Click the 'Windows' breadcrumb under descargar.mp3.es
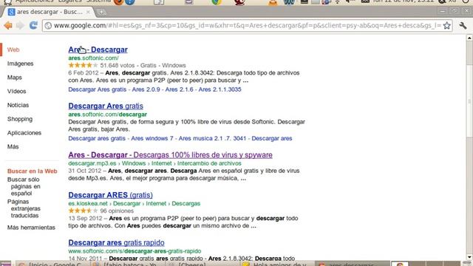Screen dimensions: 473x266 134,163
